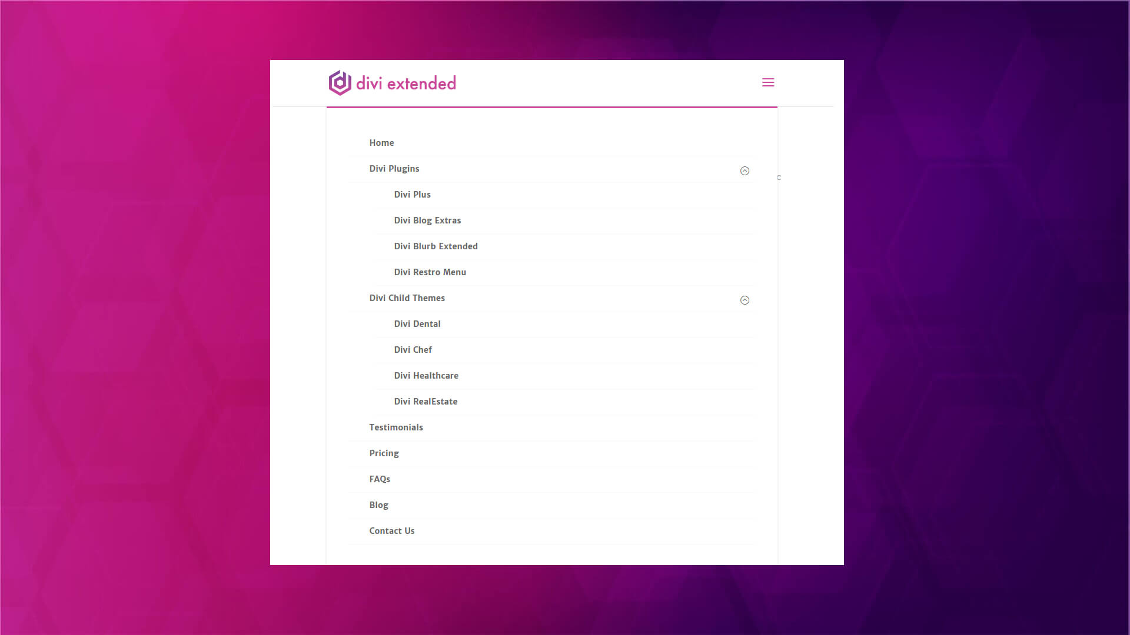Open the Divi Plus plugin page
The image size is (1130, 635).
tap(412, 194)
